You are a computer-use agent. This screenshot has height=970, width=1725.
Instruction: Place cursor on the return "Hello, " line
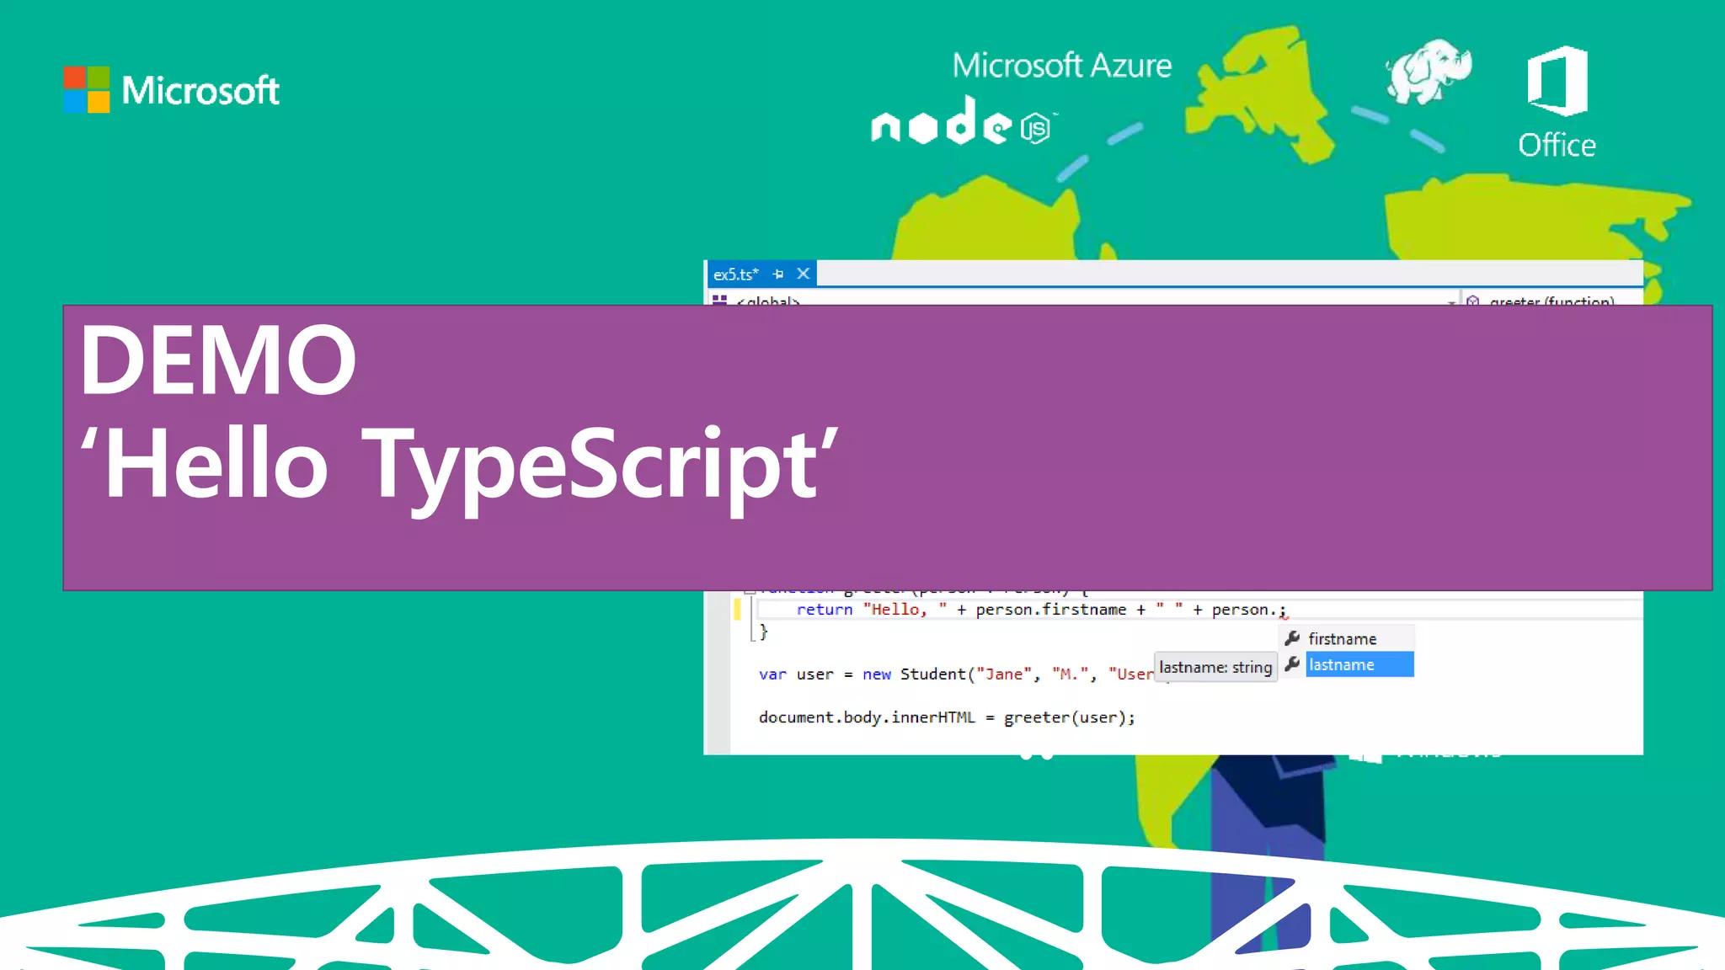point(1041,610)
